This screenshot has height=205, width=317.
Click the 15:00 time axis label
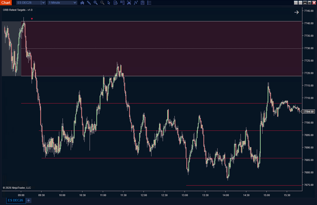pos(267,195)
